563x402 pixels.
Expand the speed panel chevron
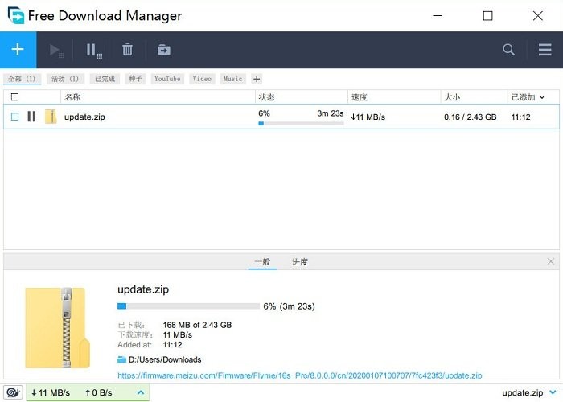point(141,392)
